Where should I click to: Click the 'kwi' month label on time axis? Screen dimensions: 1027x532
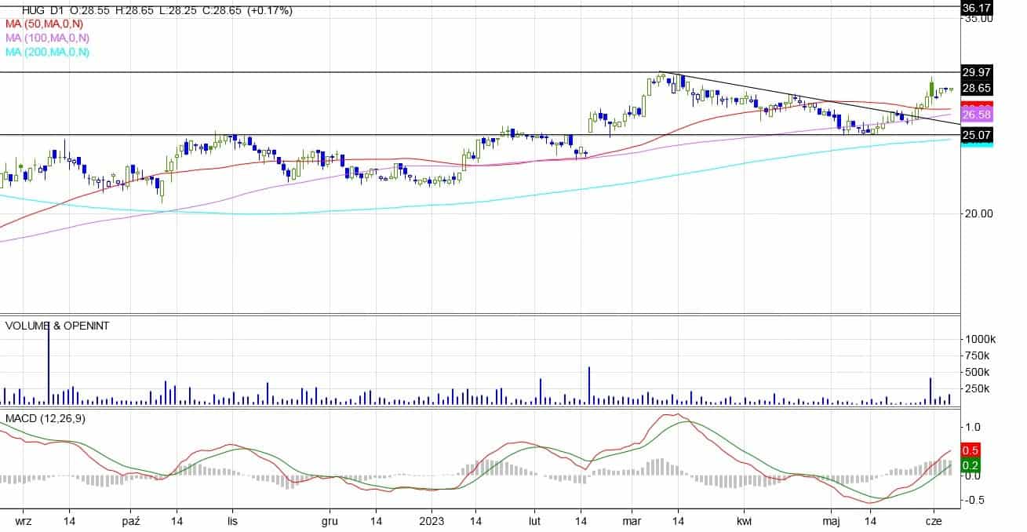point(744,521)
